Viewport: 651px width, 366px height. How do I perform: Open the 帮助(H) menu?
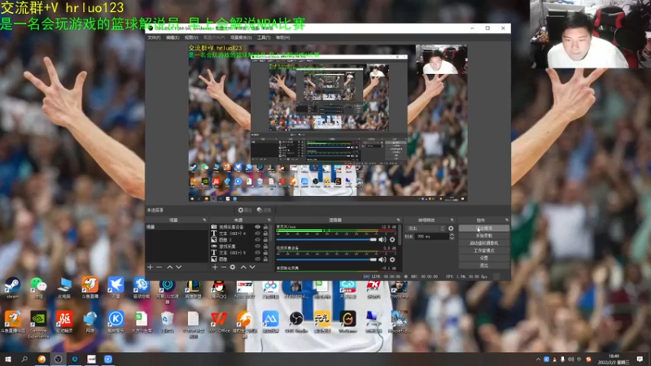coord(282,37)
